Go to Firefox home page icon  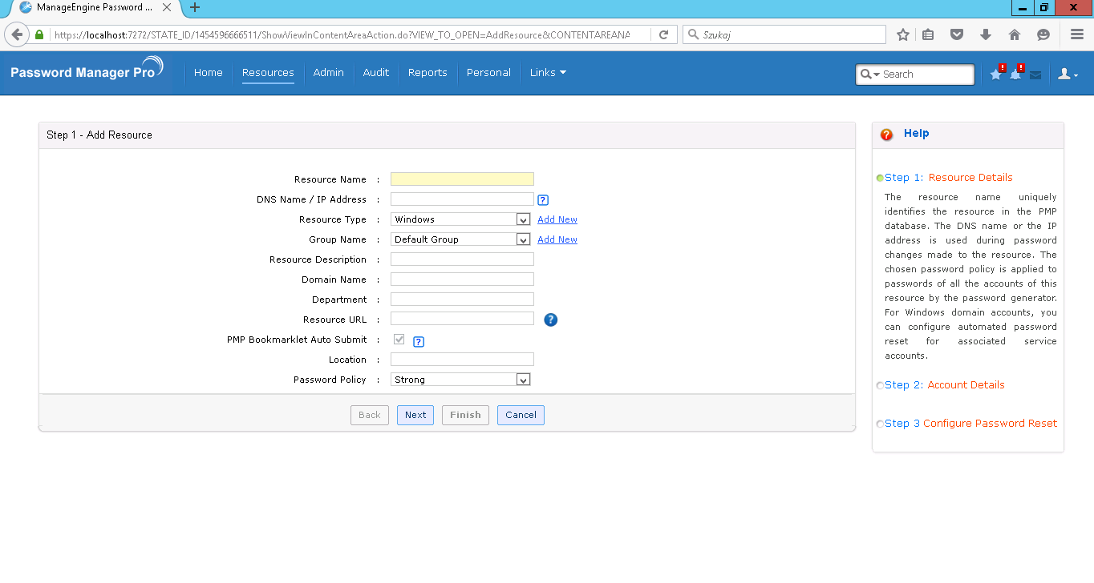[x=1015, y=35]
